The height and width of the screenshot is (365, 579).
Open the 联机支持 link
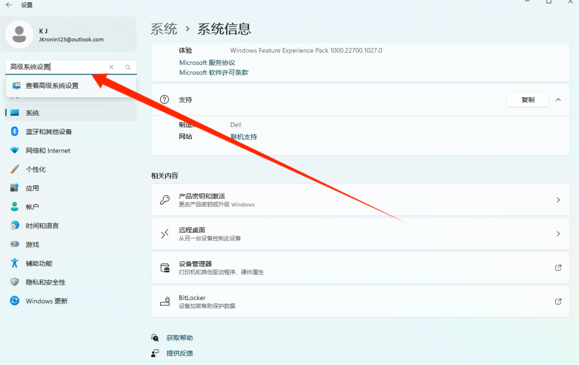click(x=244, y=137)
